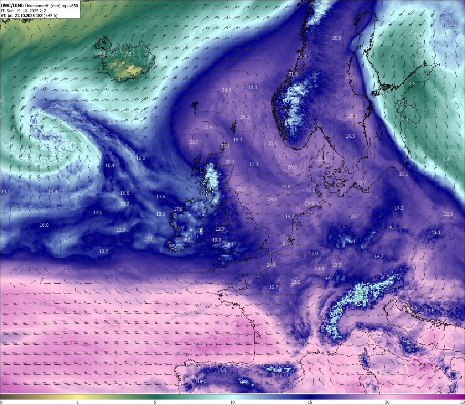
Task: Click the 23.3 value label
Action: (x=337, y=265)
